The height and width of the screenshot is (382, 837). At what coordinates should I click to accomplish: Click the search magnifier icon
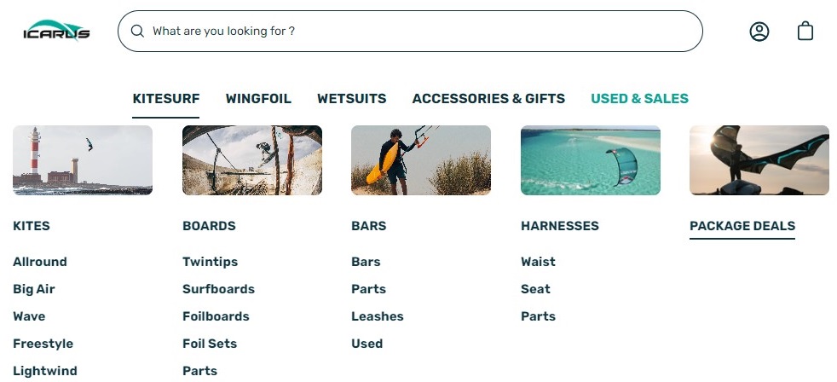coord(137,32)
